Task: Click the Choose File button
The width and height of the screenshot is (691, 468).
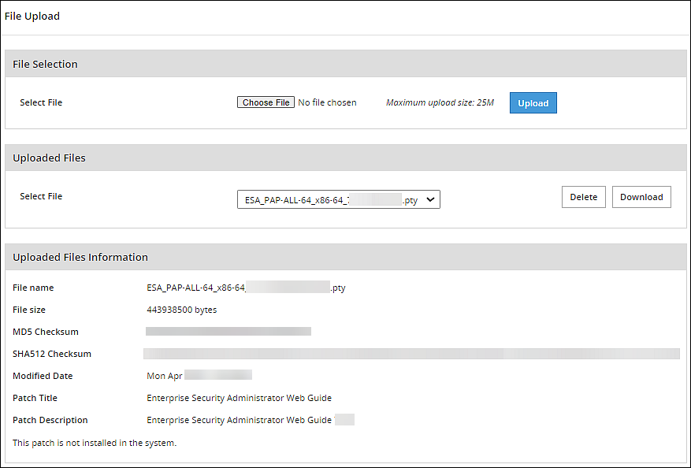Action: (265, 102)
